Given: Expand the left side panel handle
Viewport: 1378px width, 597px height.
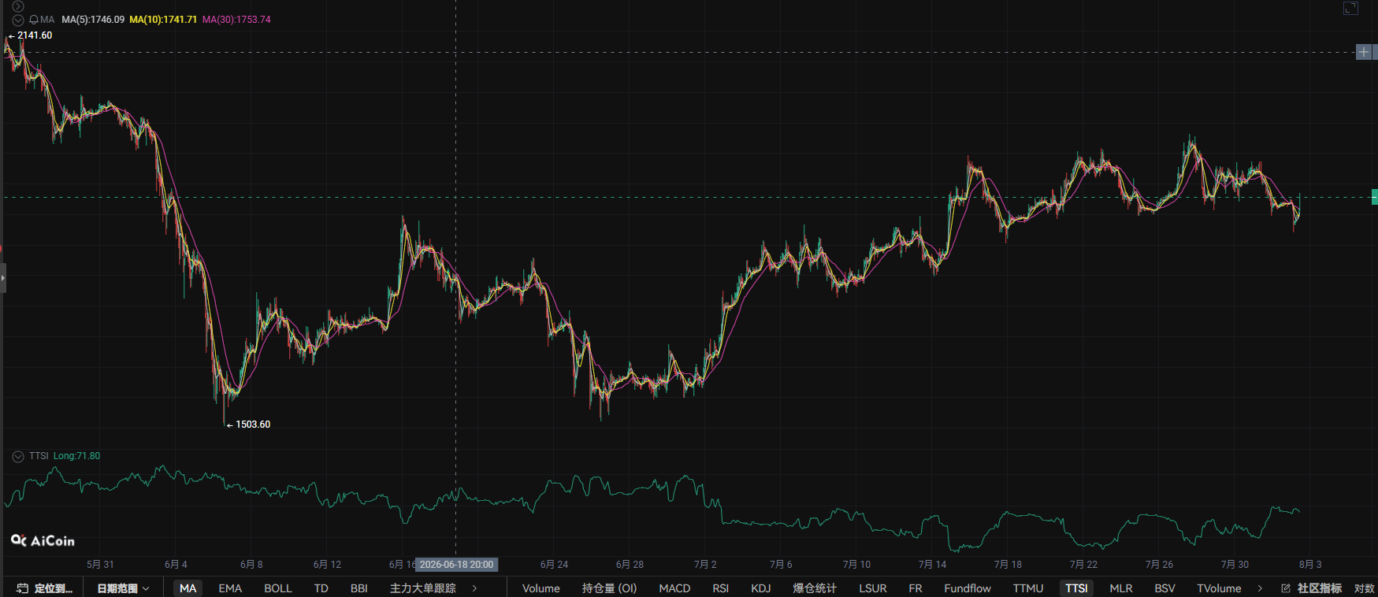Looking at the screenshot, I should pos(3,278).
